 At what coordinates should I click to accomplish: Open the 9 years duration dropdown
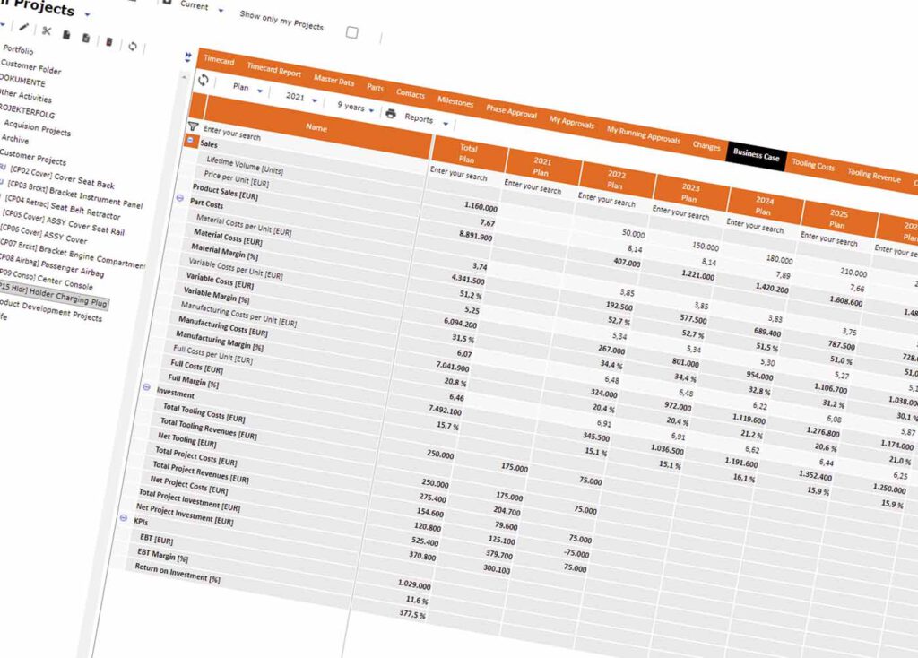pos(371,110)
